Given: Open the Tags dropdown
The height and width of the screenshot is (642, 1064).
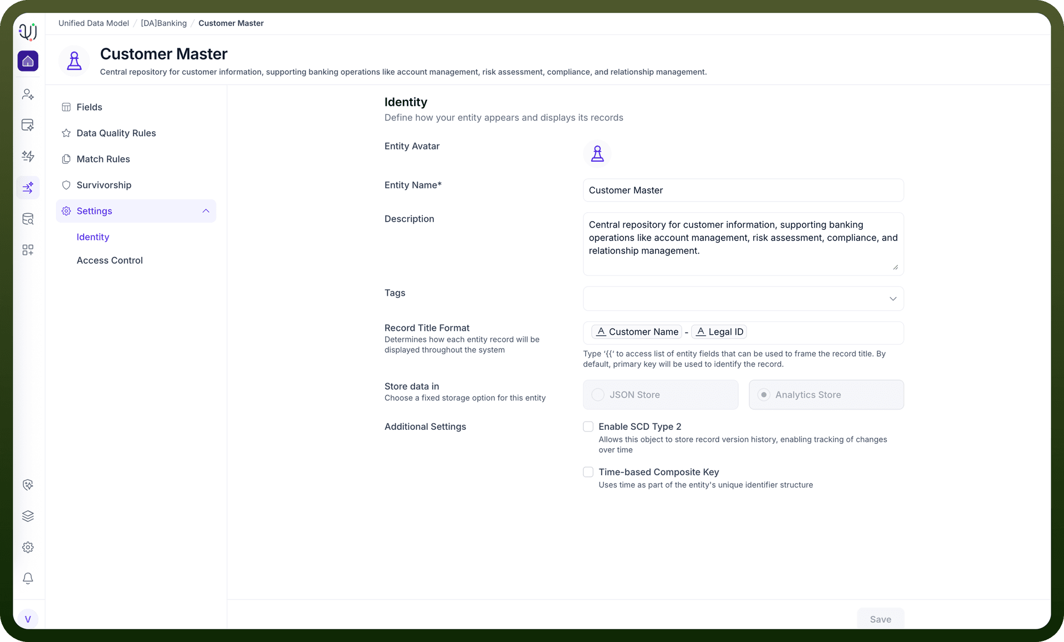Looking at the screenshot, I should (x=743, y=299).
